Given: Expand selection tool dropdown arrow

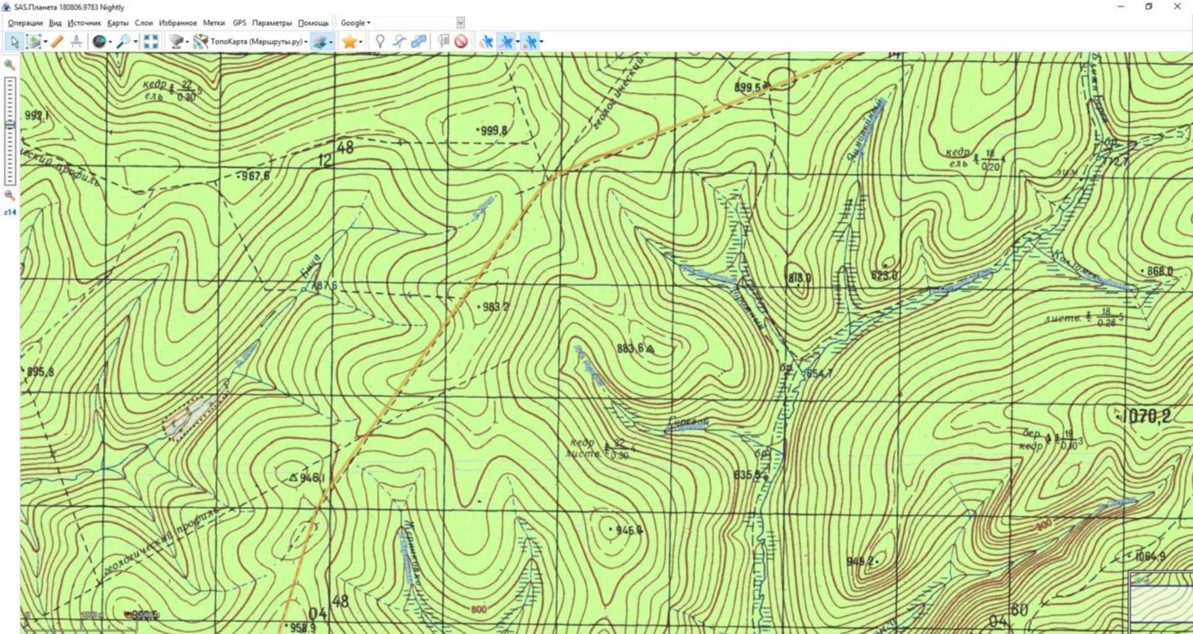Looking at the screenshot, I should click(x=45, y=42).
